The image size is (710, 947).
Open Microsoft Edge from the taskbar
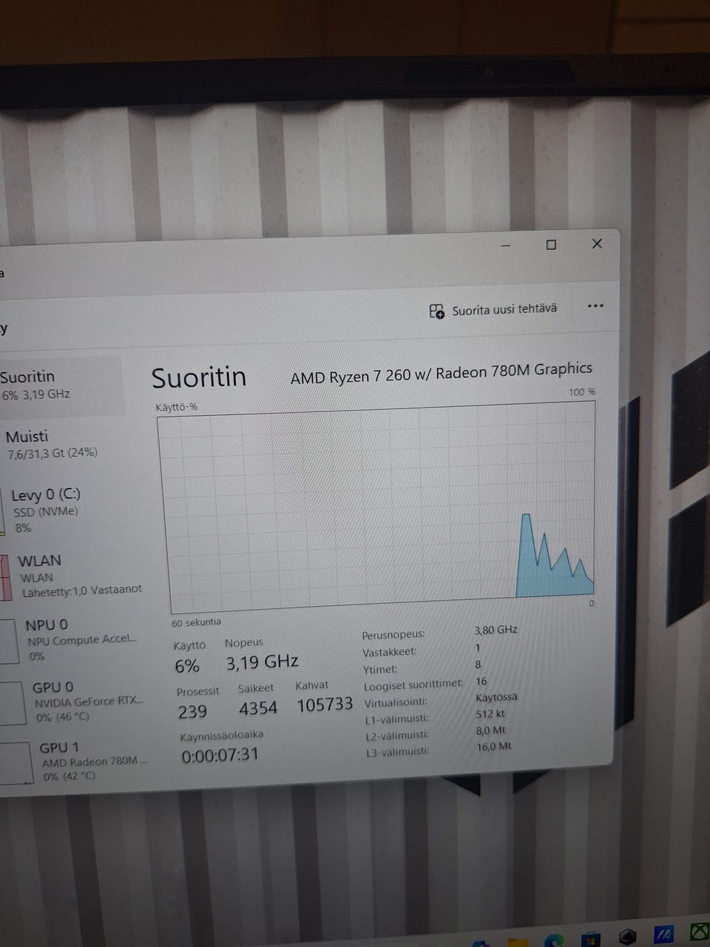pos(555,940)
